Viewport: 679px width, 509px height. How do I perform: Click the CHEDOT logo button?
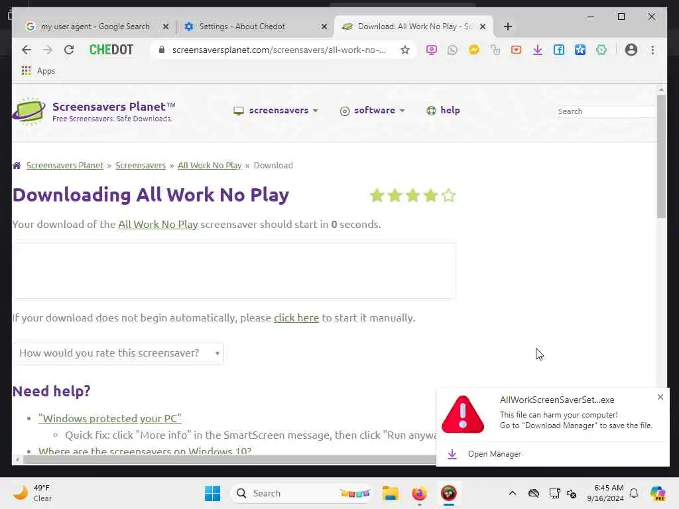coord(111,50)
